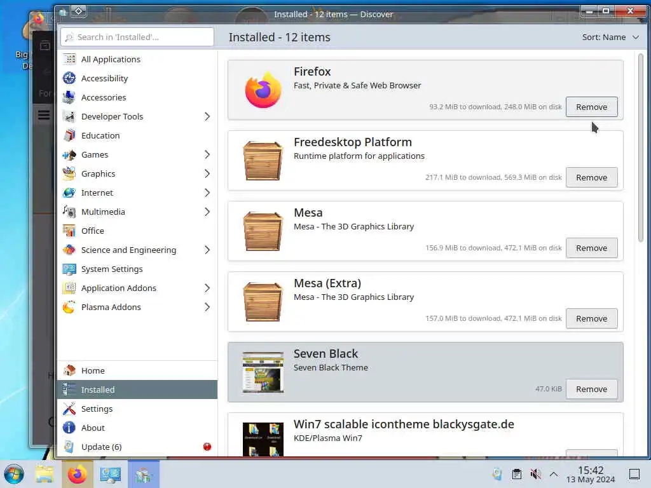The image size is (651, 488).
Task: Expand the Multimedia subcategories arrow
Action: 207,212
